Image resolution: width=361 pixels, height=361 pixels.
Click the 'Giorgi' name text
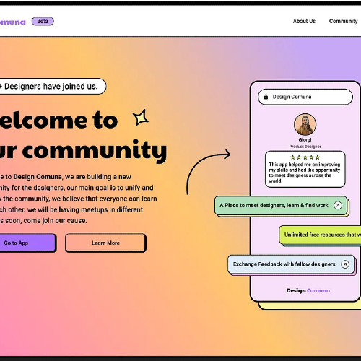305,140
